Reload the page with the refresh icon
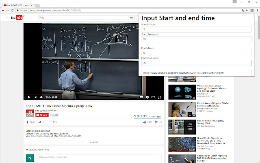Image resolution: width=260 pixels, height=163 pixels. tap(12, 10)
